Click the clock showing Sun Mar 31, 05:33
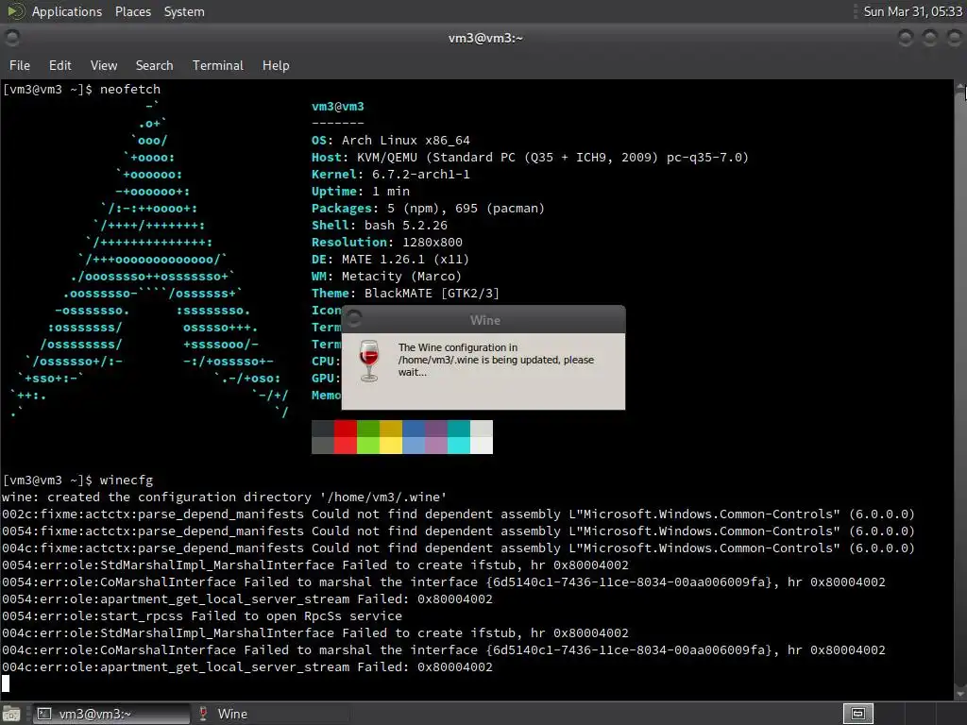967x725 pixels. 912,11
